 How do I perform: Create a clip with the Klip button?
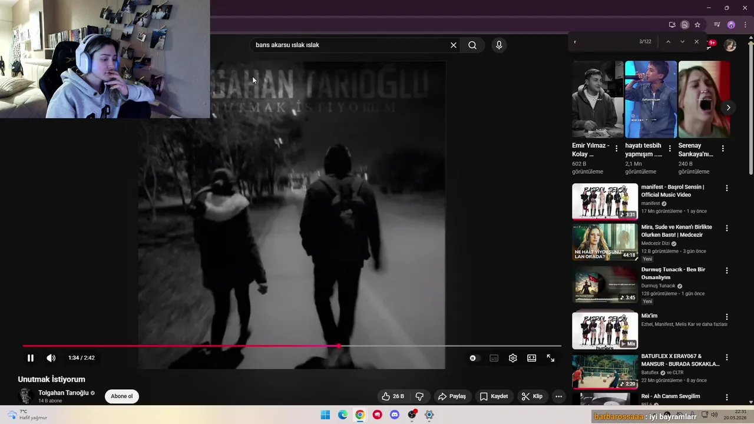(x=532, y=396)
